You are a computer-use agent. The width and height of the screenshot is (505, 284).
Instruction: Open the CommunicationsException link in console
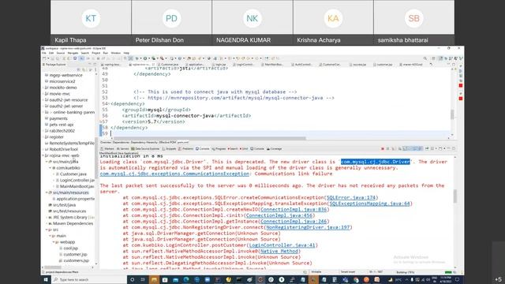[x=174, y=174]
